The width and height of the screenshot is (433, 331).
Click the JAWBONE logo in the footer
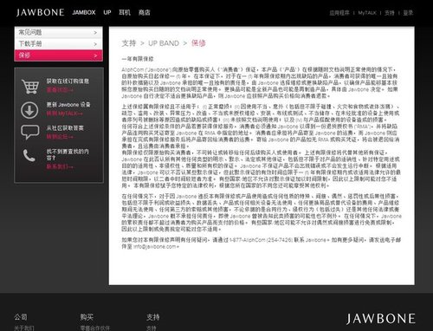381,319
